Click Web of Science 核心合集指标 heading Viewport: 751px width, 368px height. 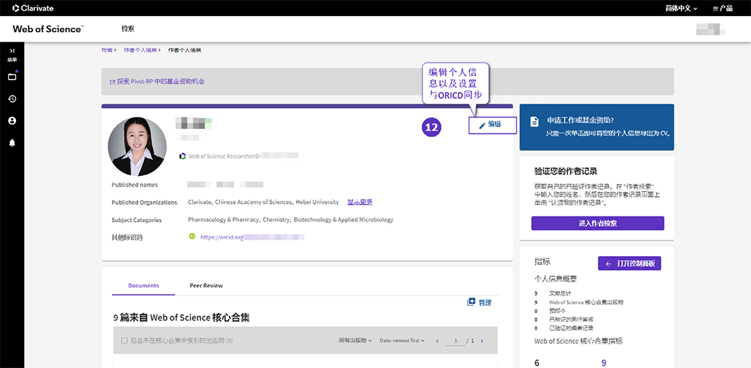[579, 341]
